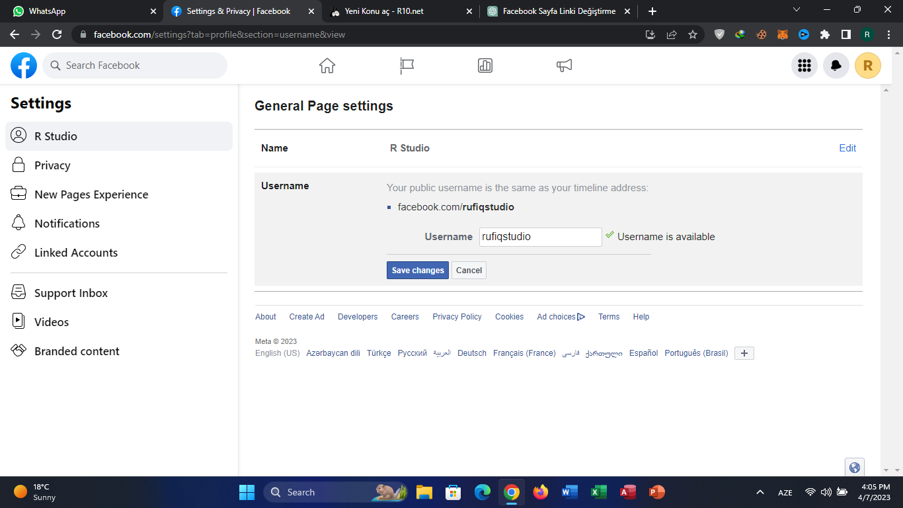Open the Create Ad footer link

pyautogui.click(x=307, y=317)
